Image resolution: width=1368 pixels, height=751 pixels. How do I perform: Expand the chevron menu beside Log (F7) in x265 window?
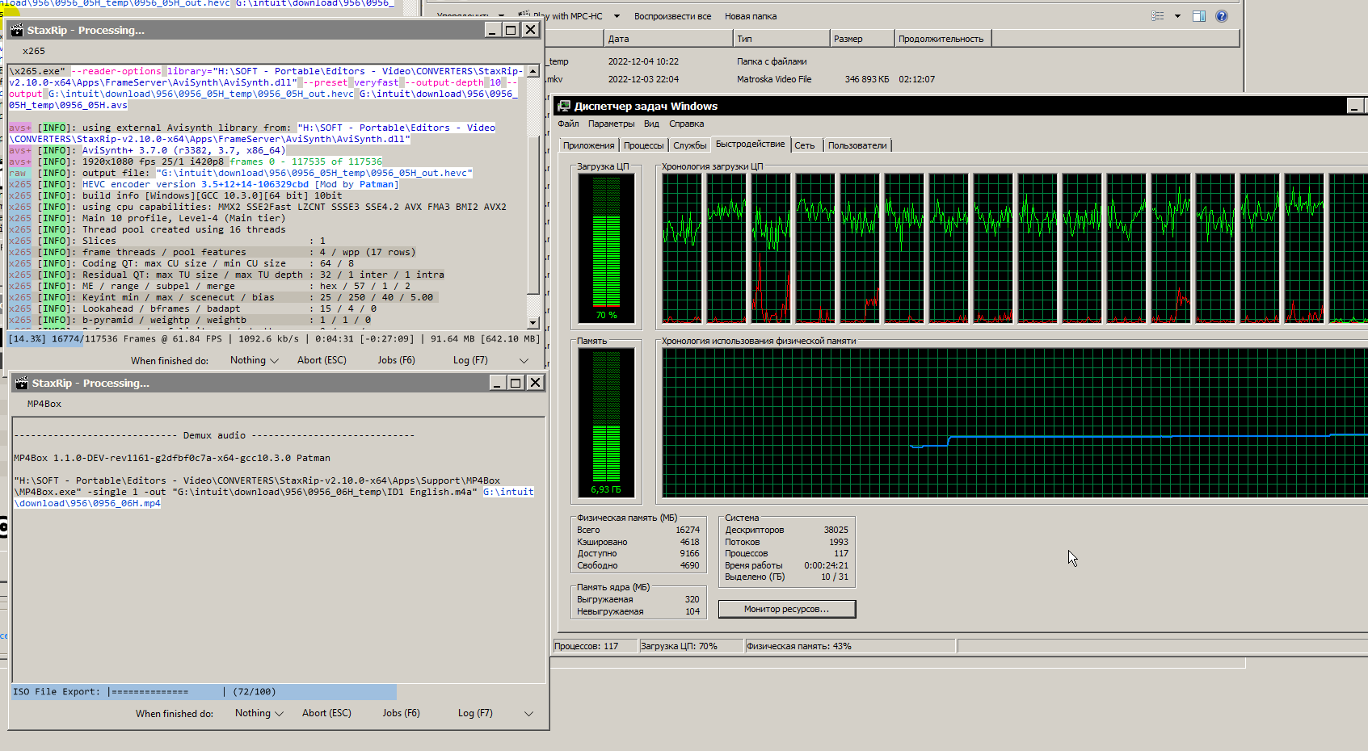click(524, 360)
